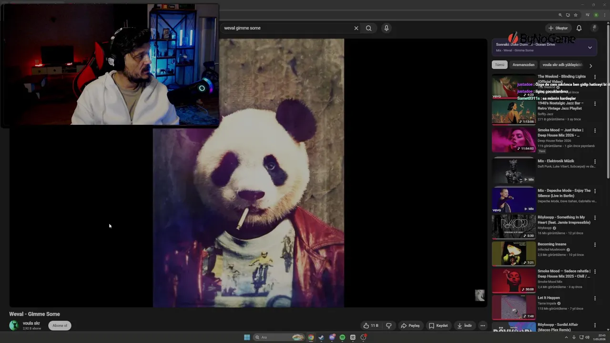The image size is (610, 343).
Task: Open options for Mix - Elektronik Müzik
Action: click(595, 161)
